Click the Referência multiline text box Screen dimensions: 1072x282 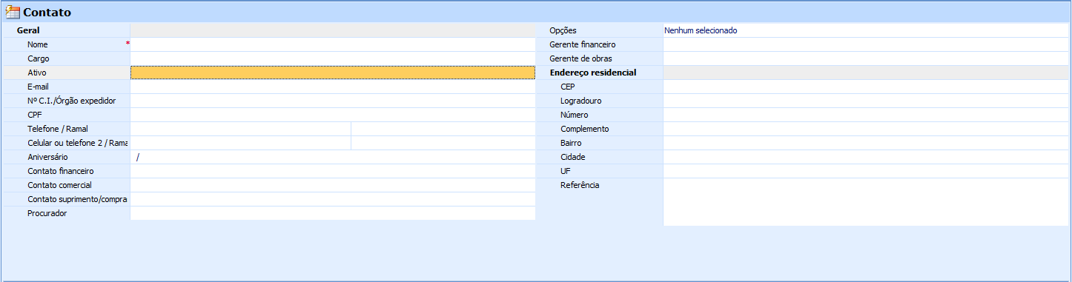tap(866, 202)
